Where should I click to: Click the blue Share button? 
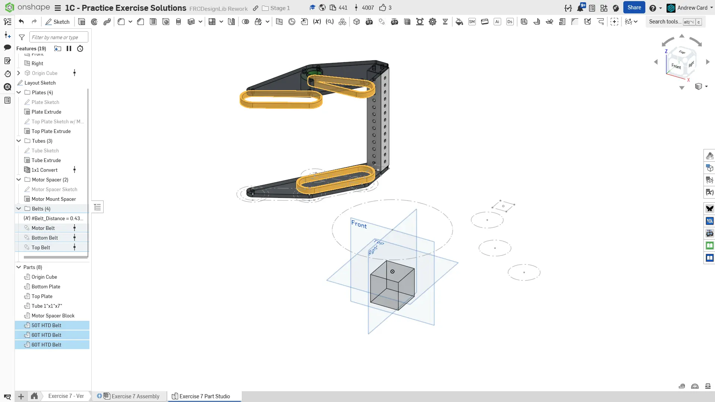tap(634, 7)
